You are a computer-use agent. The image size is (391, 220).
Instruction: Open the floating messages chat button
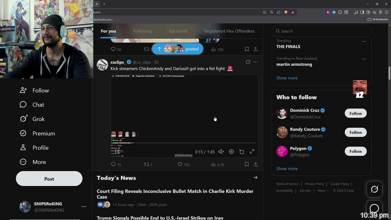coord(374,208)
